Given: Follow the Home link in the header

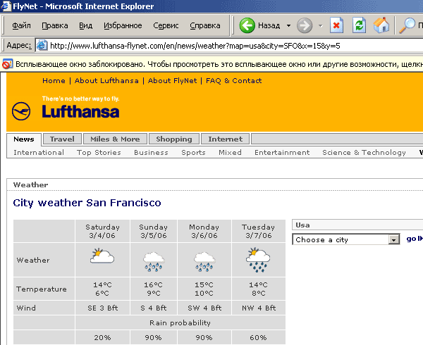Looking at the screenshot, I should [54, 81].
